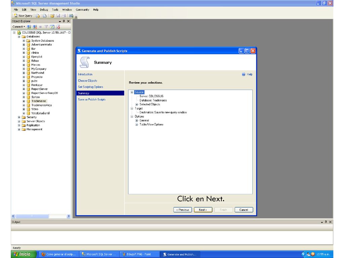Collapse the Databases folder
344x258 pixels.
[19, 37]
